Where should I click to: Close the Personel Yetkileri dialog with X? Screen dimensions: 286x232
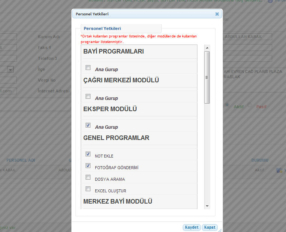(x=217, y=14)
